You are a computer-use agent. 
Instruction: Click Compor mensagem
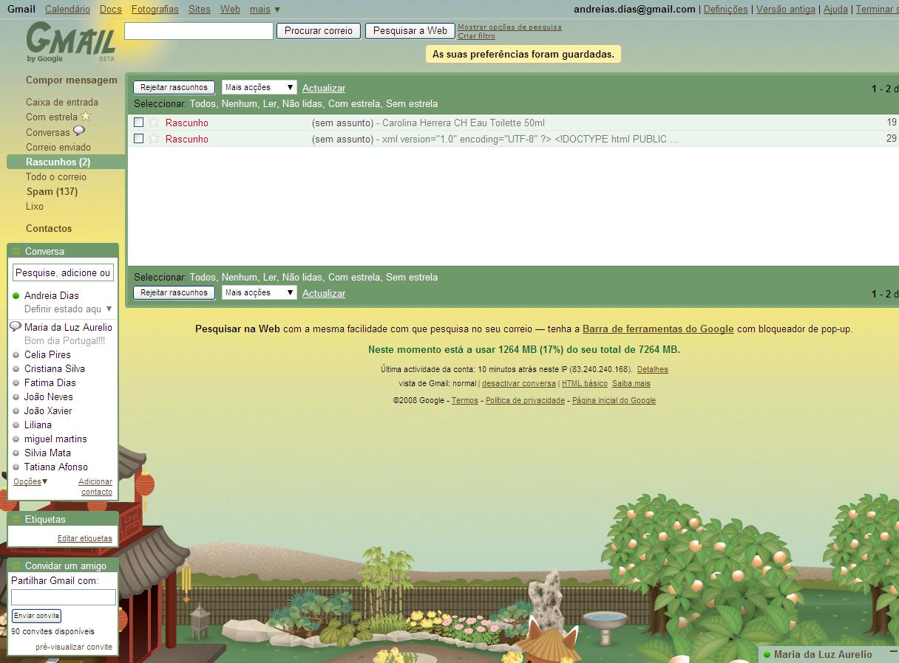[x=72, y=80]
